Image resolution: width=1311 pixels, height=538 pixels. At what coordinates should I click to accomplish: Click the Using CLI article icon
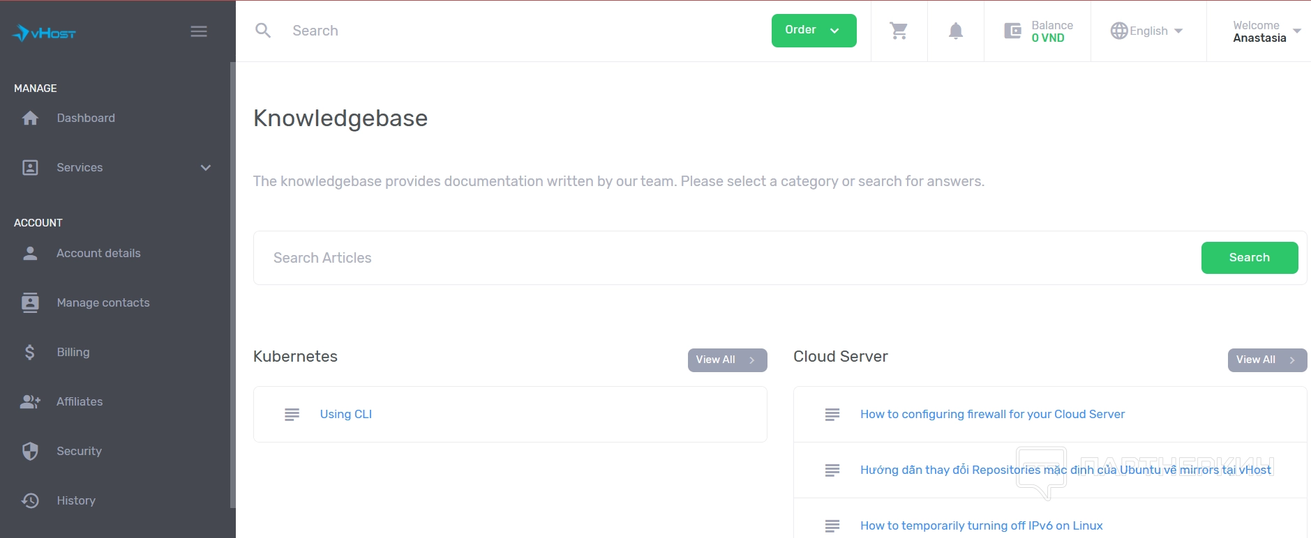[292, 415]
